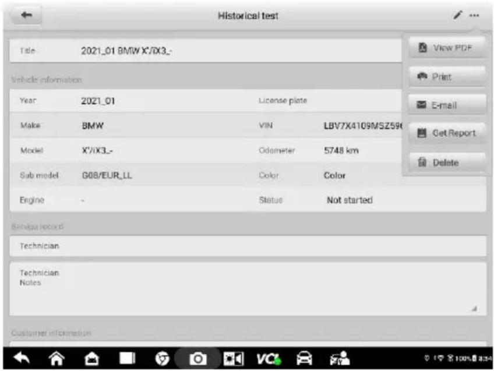Screen dimensions: 494x371
Task: Select View PDF from the menu
Action: point(447,48)
